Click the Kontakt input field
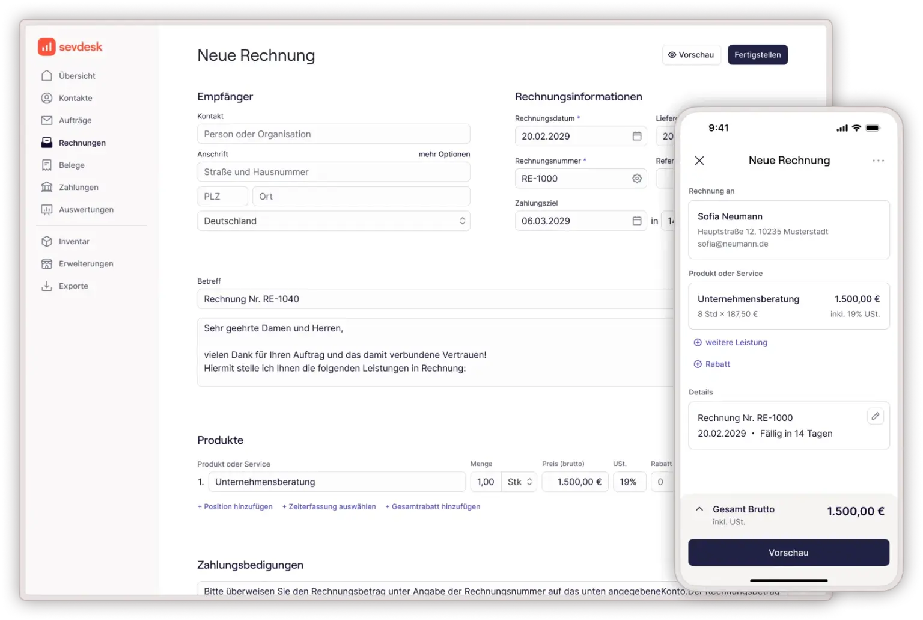This screenshot has width=923, height=620. click(x=334, y=134)
